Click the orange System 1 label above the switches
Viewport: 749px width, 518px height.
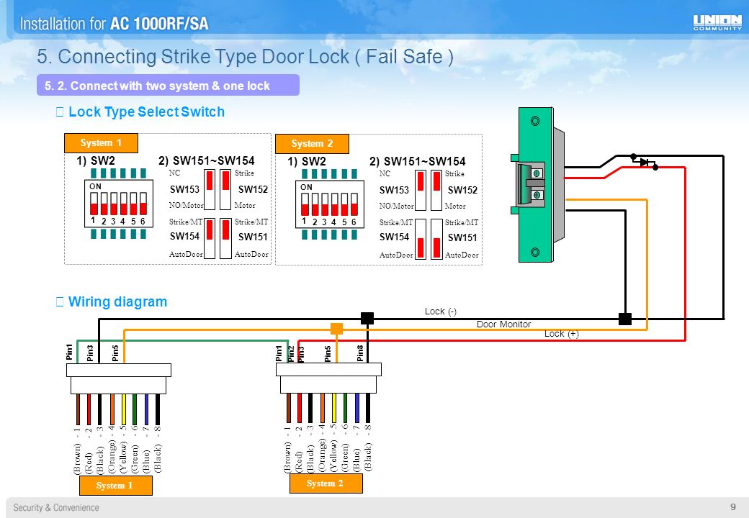pos(101,142)
